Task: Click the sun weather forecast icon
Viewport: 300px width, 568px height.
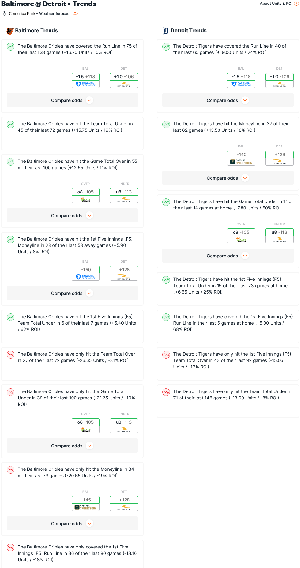Action: point(75,13)
